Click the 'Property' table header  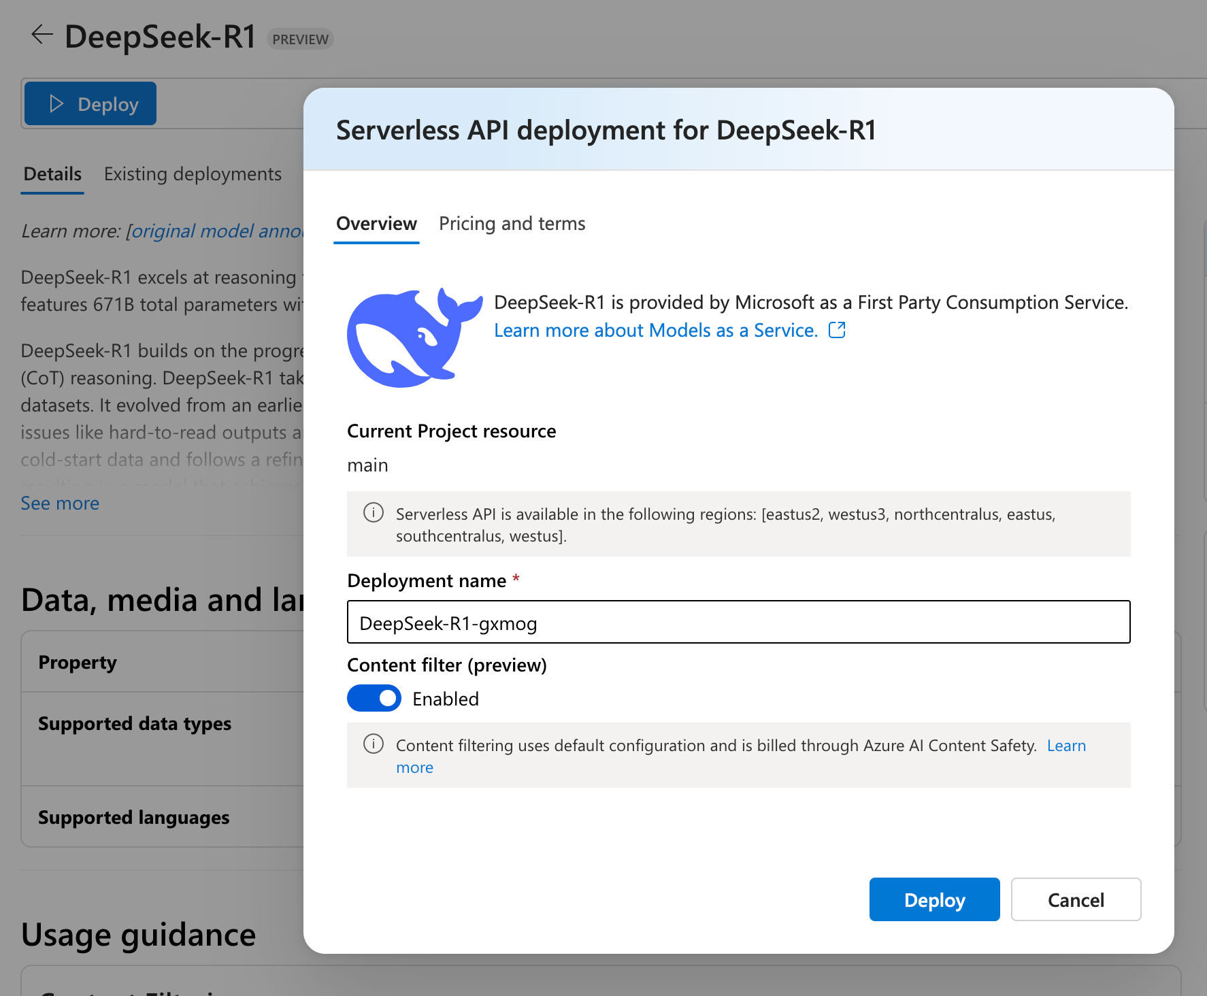click(78, 662)
